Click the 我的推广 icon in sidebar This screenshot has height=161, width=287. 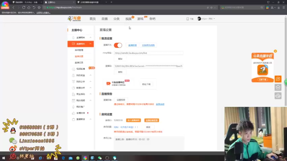tap(74, 107)
